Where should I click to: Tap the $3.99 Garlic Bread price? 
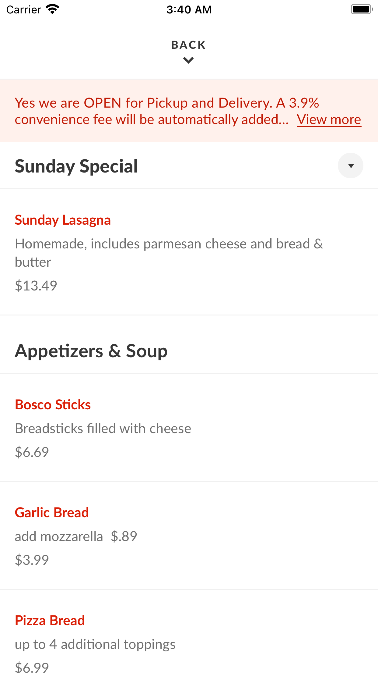tap(32, 560)
